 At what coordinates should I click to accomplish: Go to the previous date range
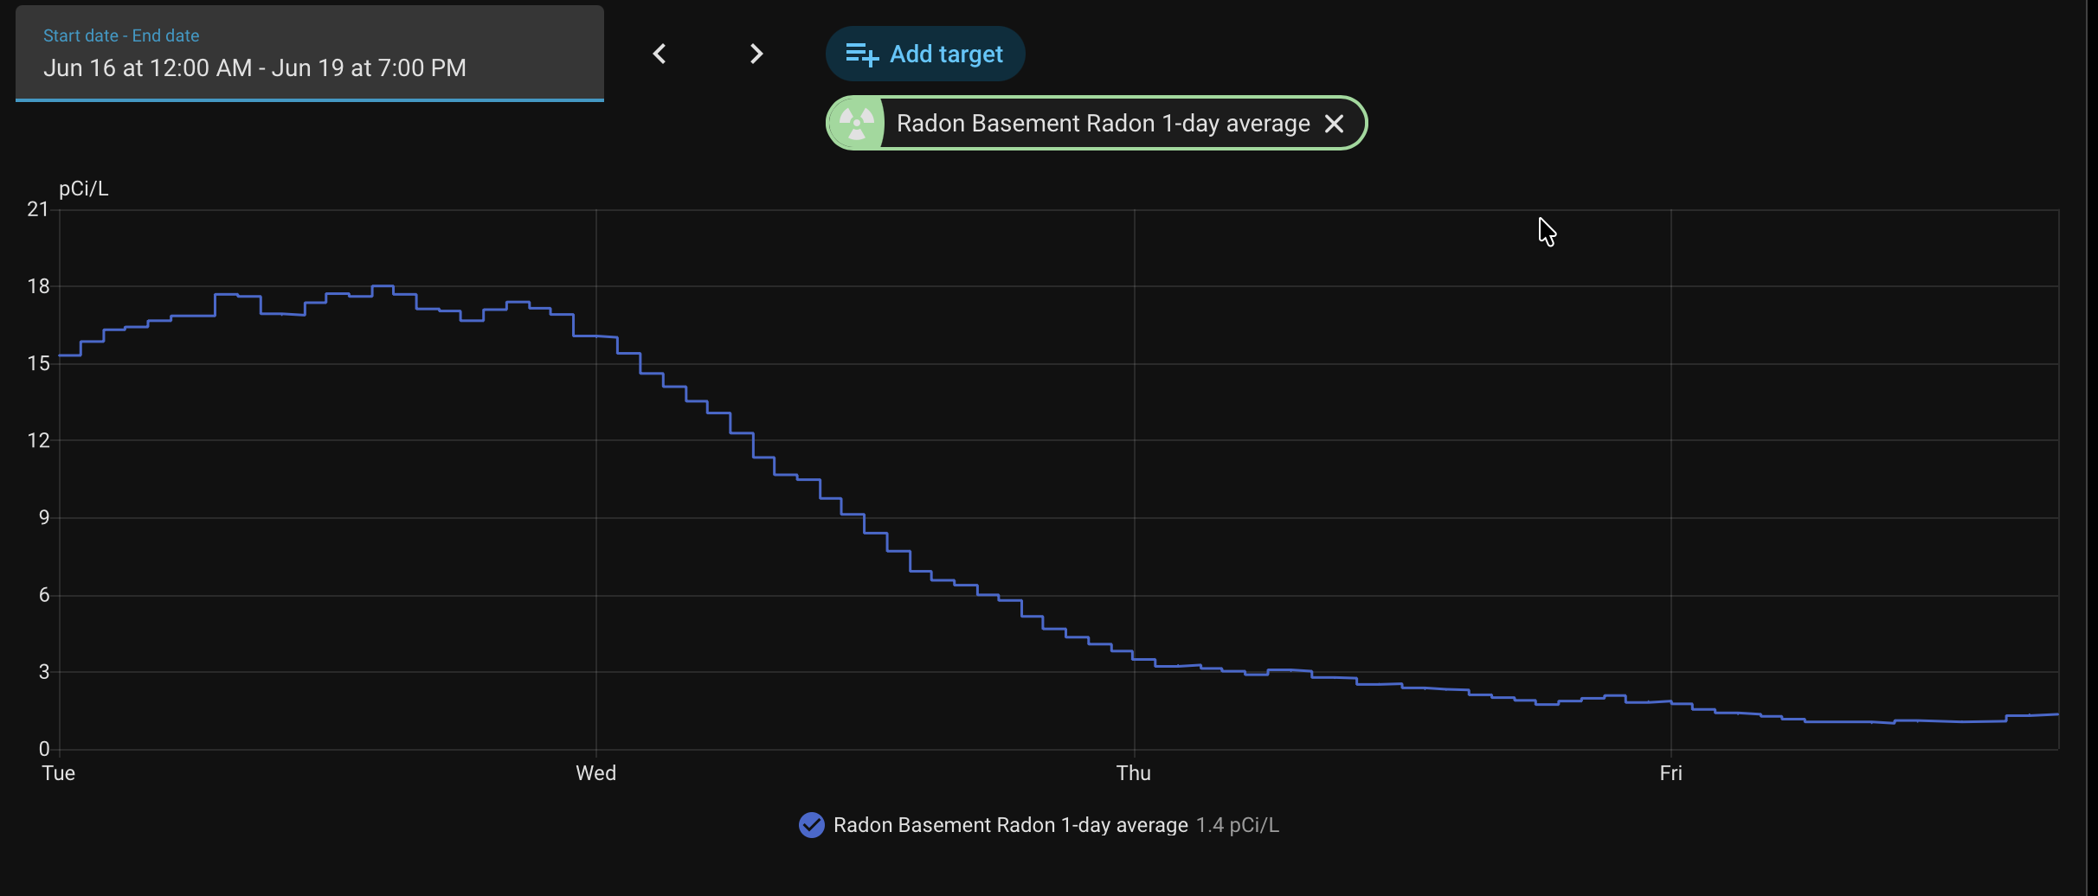click(x=660, y=54)
